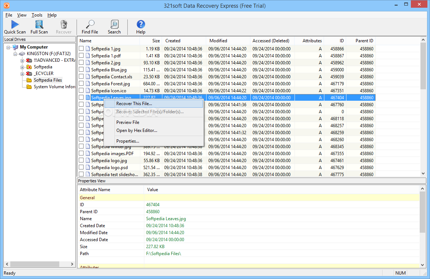
Task: Click the Recover trash-bin toolbar icon
Action: pos(64,24)
